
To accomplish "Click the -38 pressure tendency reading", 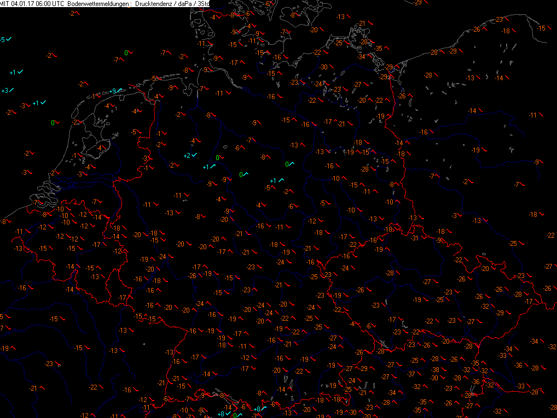I will (435, 370).
